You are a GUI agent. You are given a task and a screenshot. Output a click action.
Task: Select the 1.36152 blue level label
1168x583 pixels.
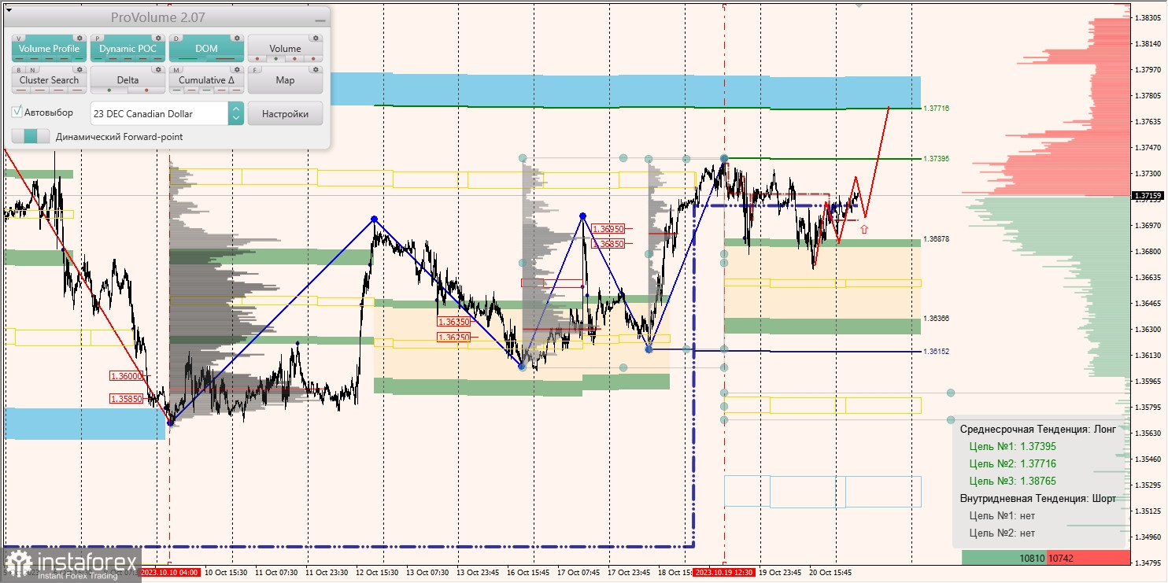937,352
